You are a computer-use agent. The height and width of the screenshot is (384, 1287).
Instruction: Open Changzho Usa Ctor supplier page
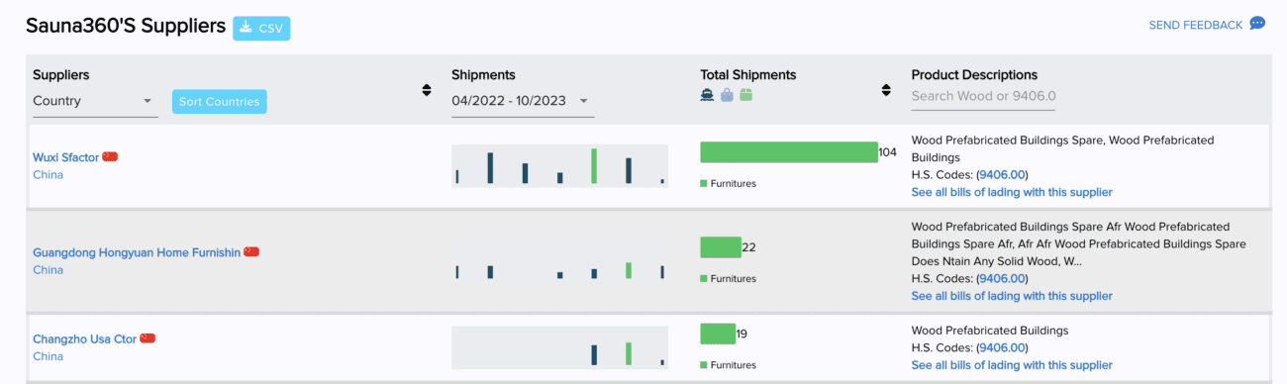point(84,339)
